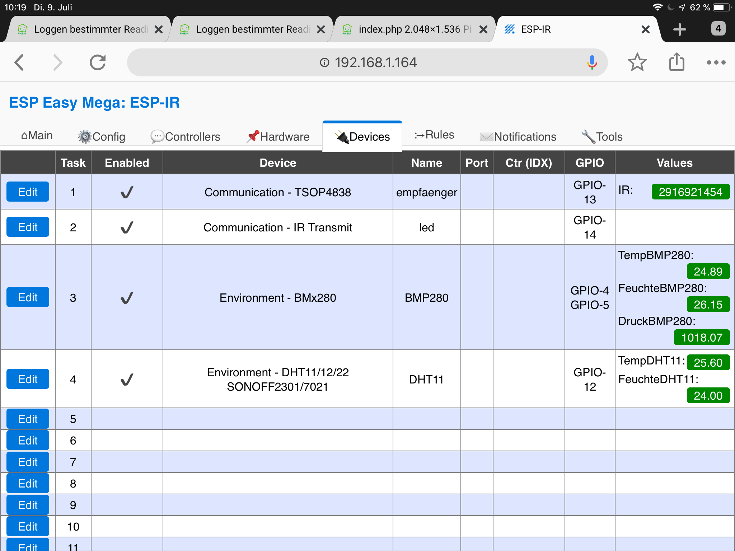Open a new tab with plus icon

pos(679,29)
